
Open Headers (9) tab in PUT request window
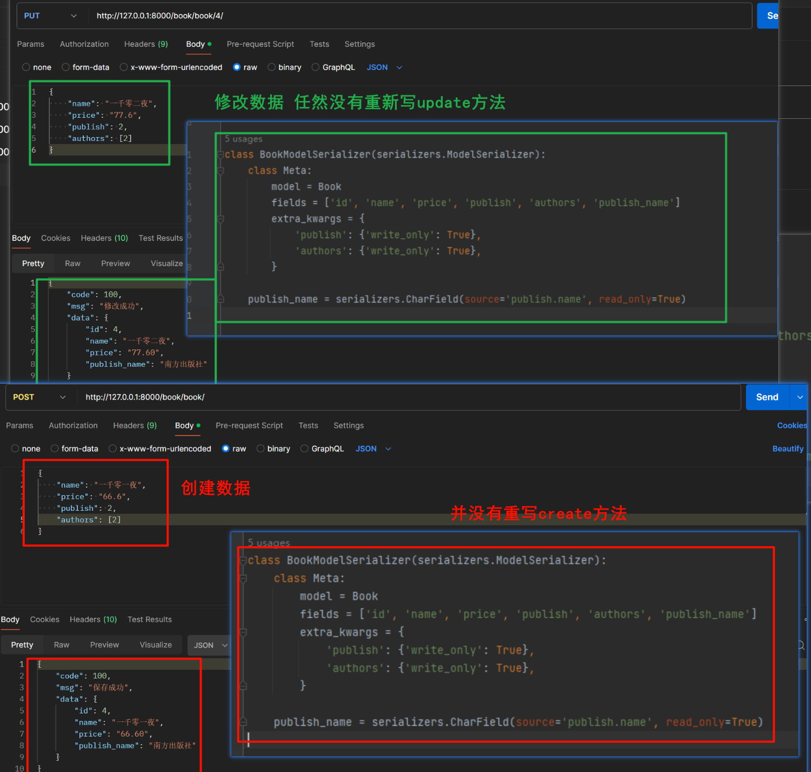pos(146,44)
